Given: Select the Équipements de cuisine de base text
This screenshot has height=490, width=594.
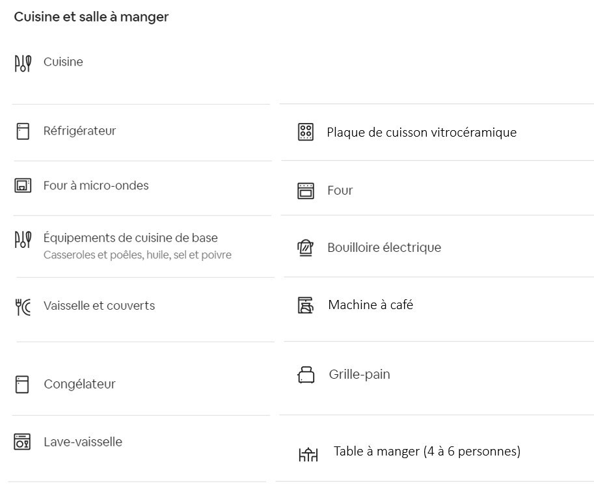Looking at the screenshot, I should point(130,238).
